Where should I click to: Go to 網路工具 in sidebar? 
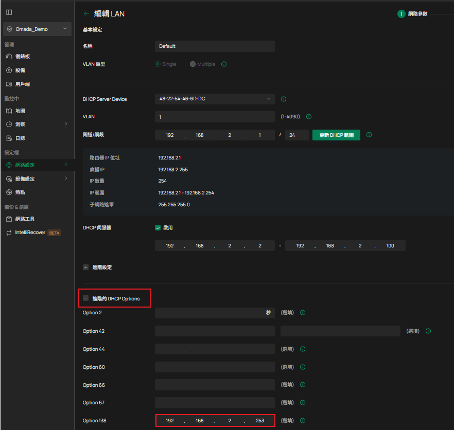click(x=25, y=219)
